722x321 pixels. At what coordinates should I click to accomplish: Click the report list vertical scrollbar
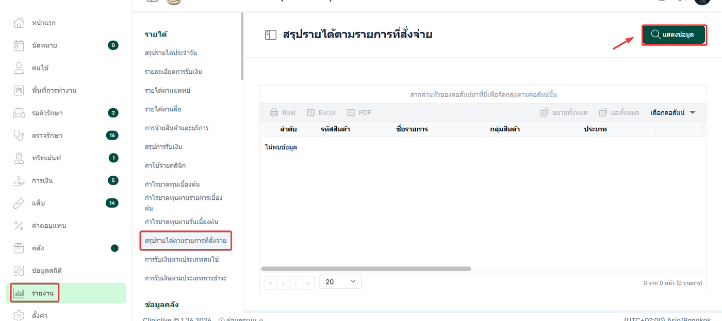pos(242,46)
